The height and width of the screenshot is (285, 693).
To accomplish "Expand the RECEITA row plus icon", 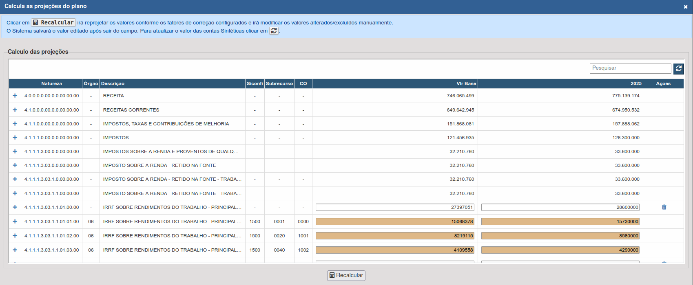I will [15, 96].
